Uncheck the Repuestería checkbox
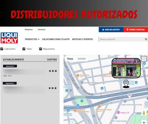The width and height of the screenshot is (148, 124). pos(41,49)
